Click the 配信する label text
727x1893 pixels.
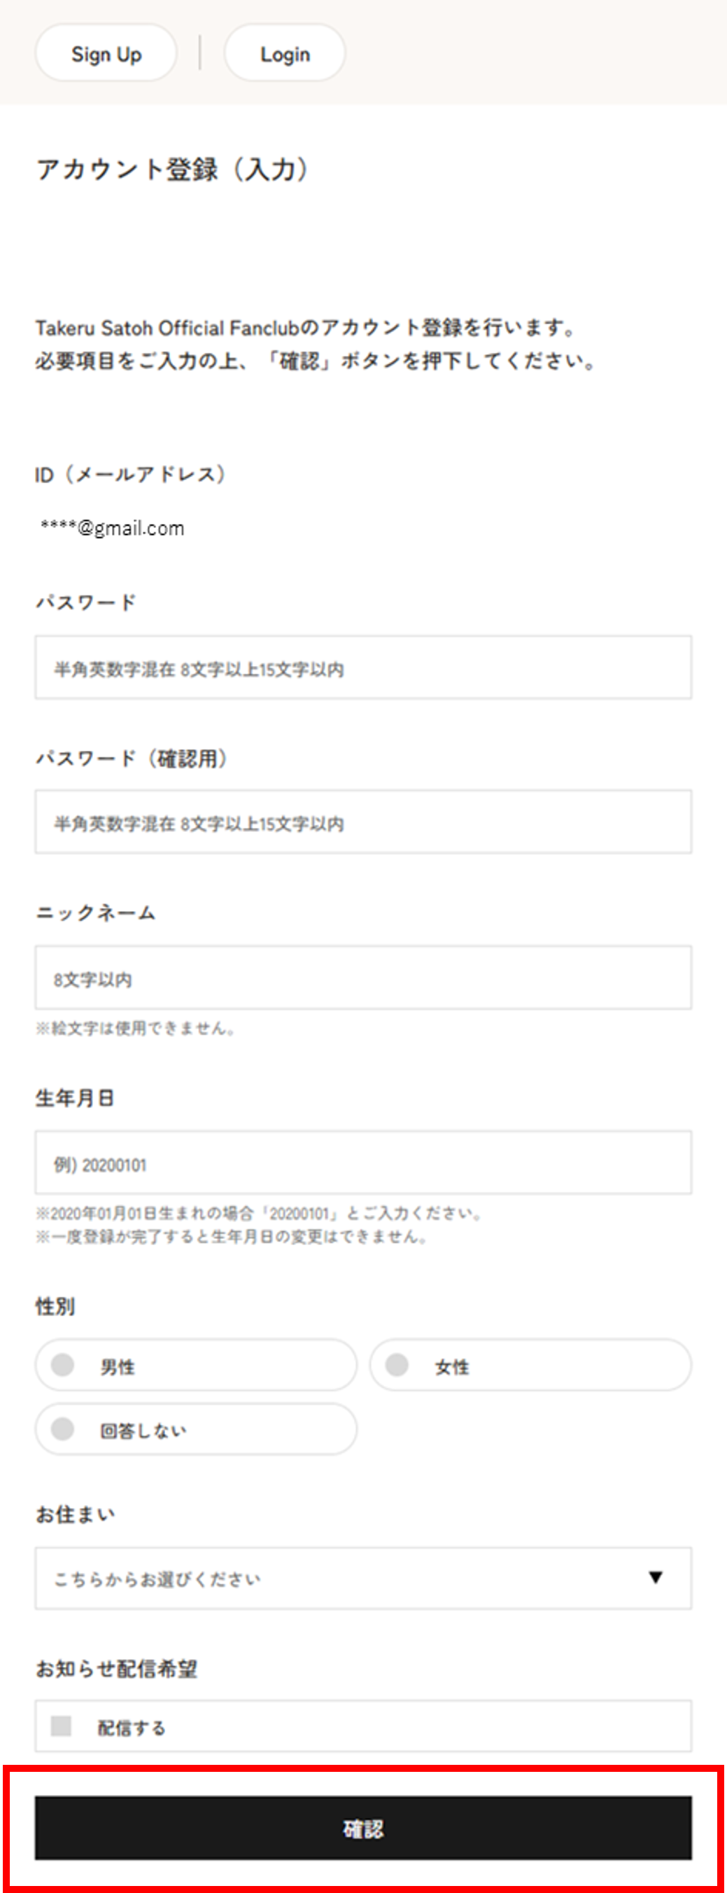[x=132, y=1728]
